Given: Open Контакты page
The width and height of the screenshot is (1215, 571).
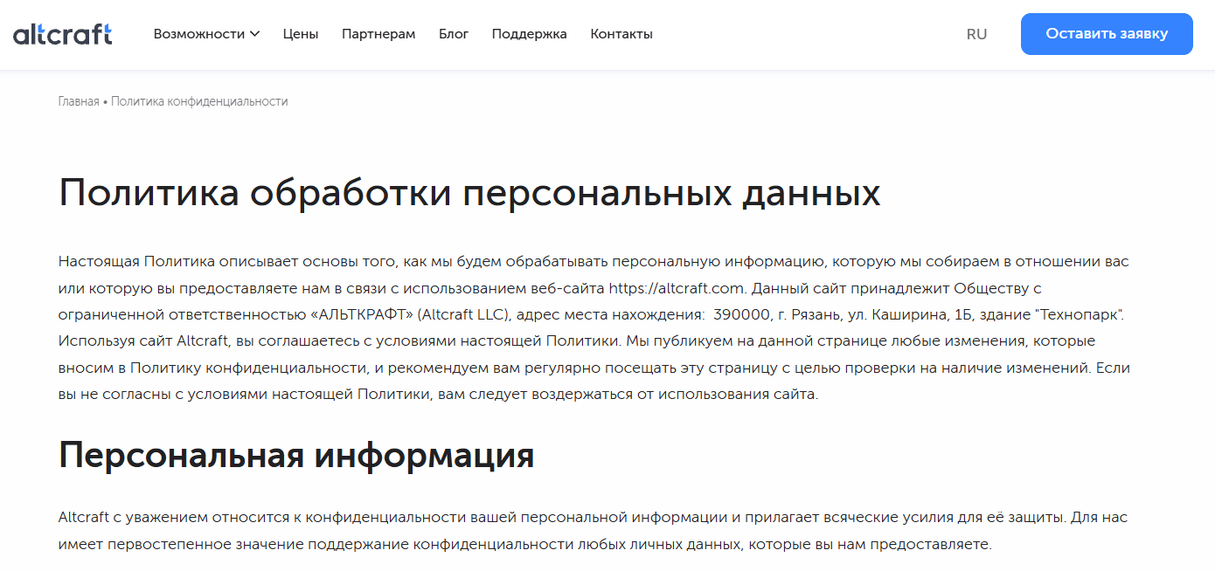Looking at the screenshot, I should tap(621, 34).
